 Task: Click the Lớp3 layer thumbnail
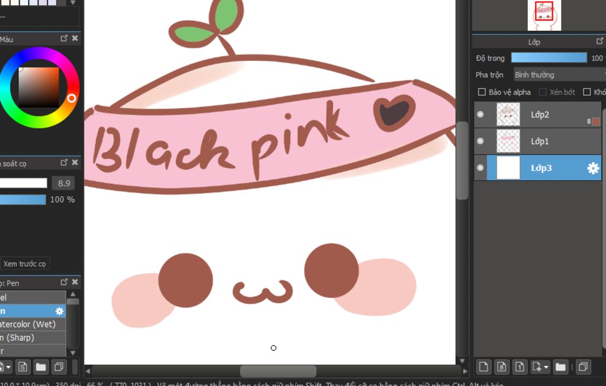click(x=508, y=168)
